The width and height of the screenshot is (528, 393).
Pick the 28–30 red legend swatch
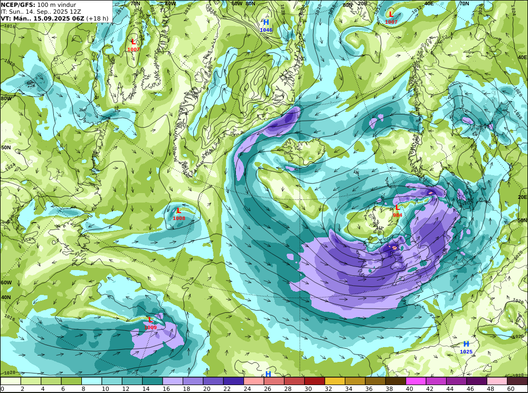tap(294, 381)
